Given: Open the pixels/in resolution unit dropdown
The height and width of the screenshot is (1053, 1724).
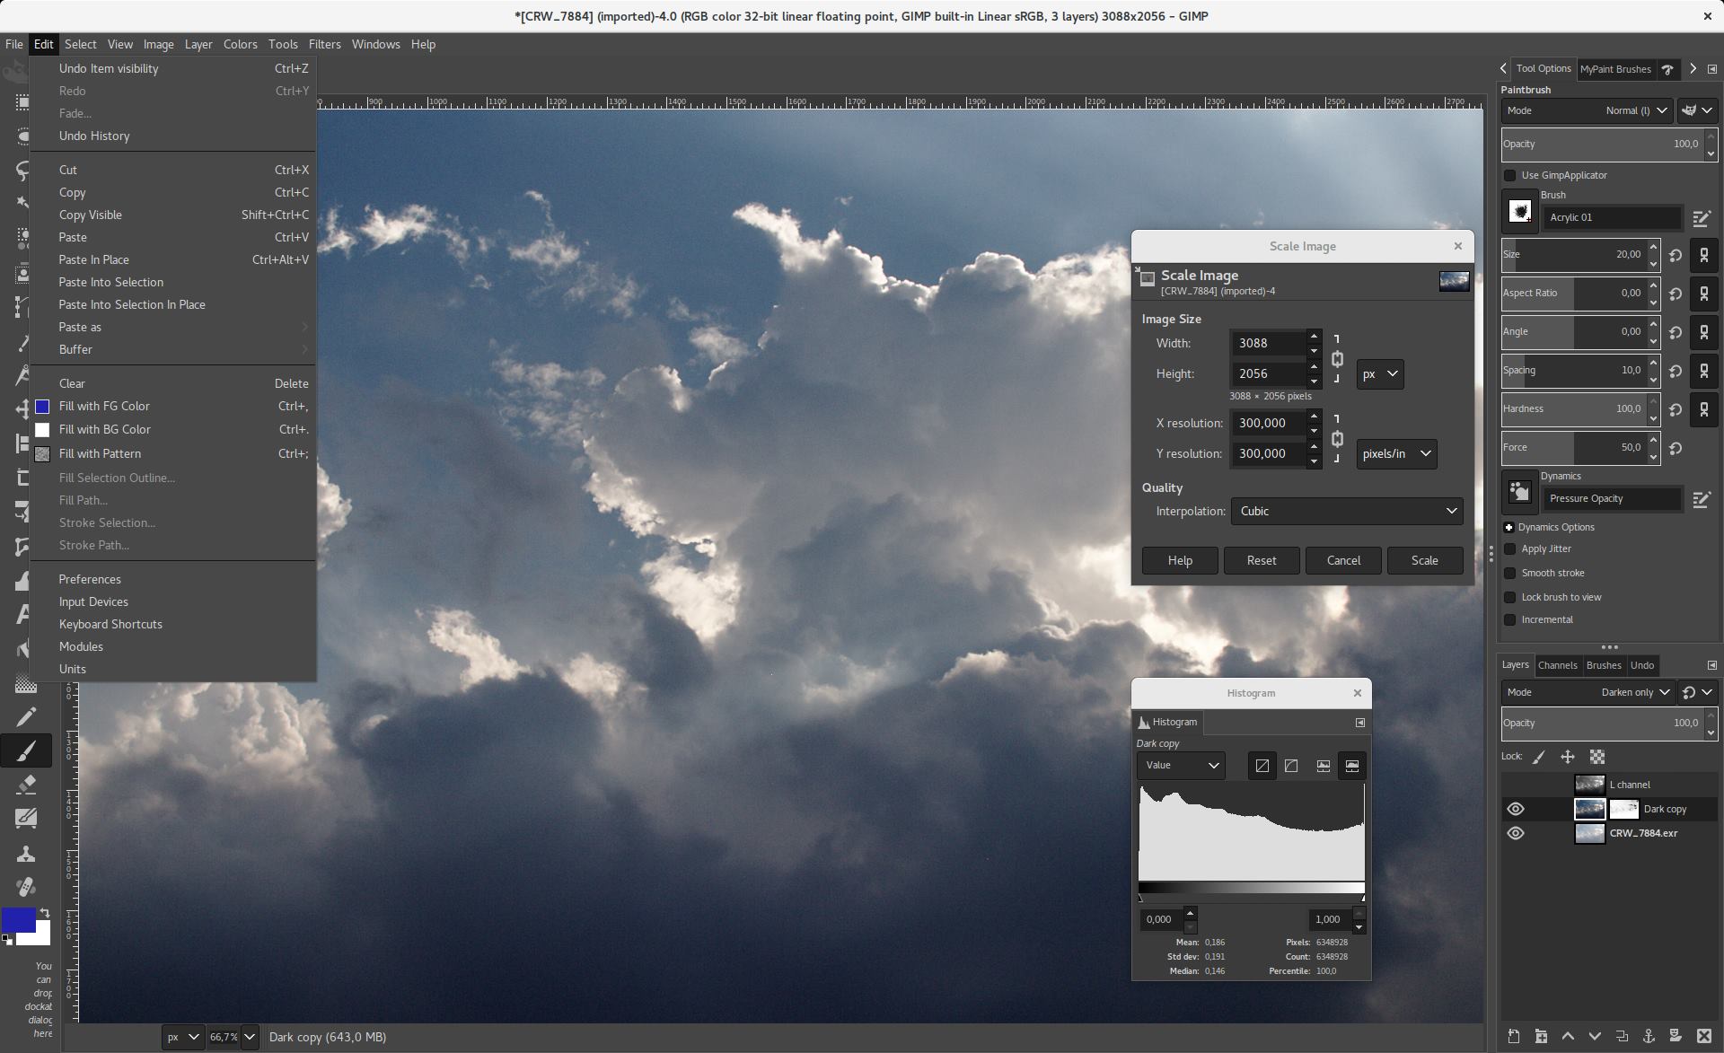Looking at the screenshot, I should tap(1396, 453).
